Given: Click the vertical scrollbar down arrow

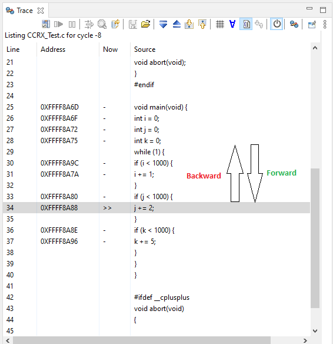Looking at the screenshot, I should [x=315, y=330].
